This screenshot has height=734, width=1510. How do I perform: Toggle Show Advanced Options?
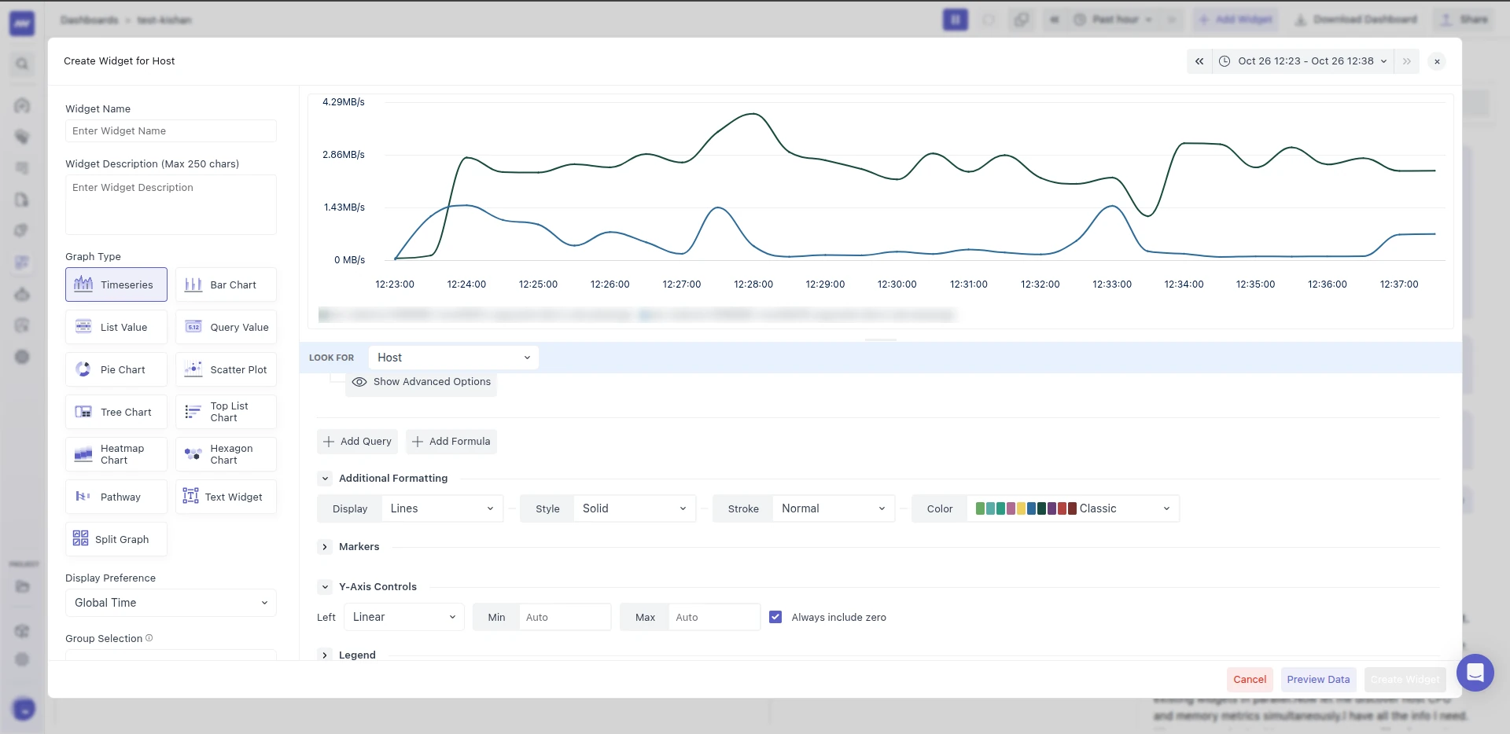(x=422, y=382)
